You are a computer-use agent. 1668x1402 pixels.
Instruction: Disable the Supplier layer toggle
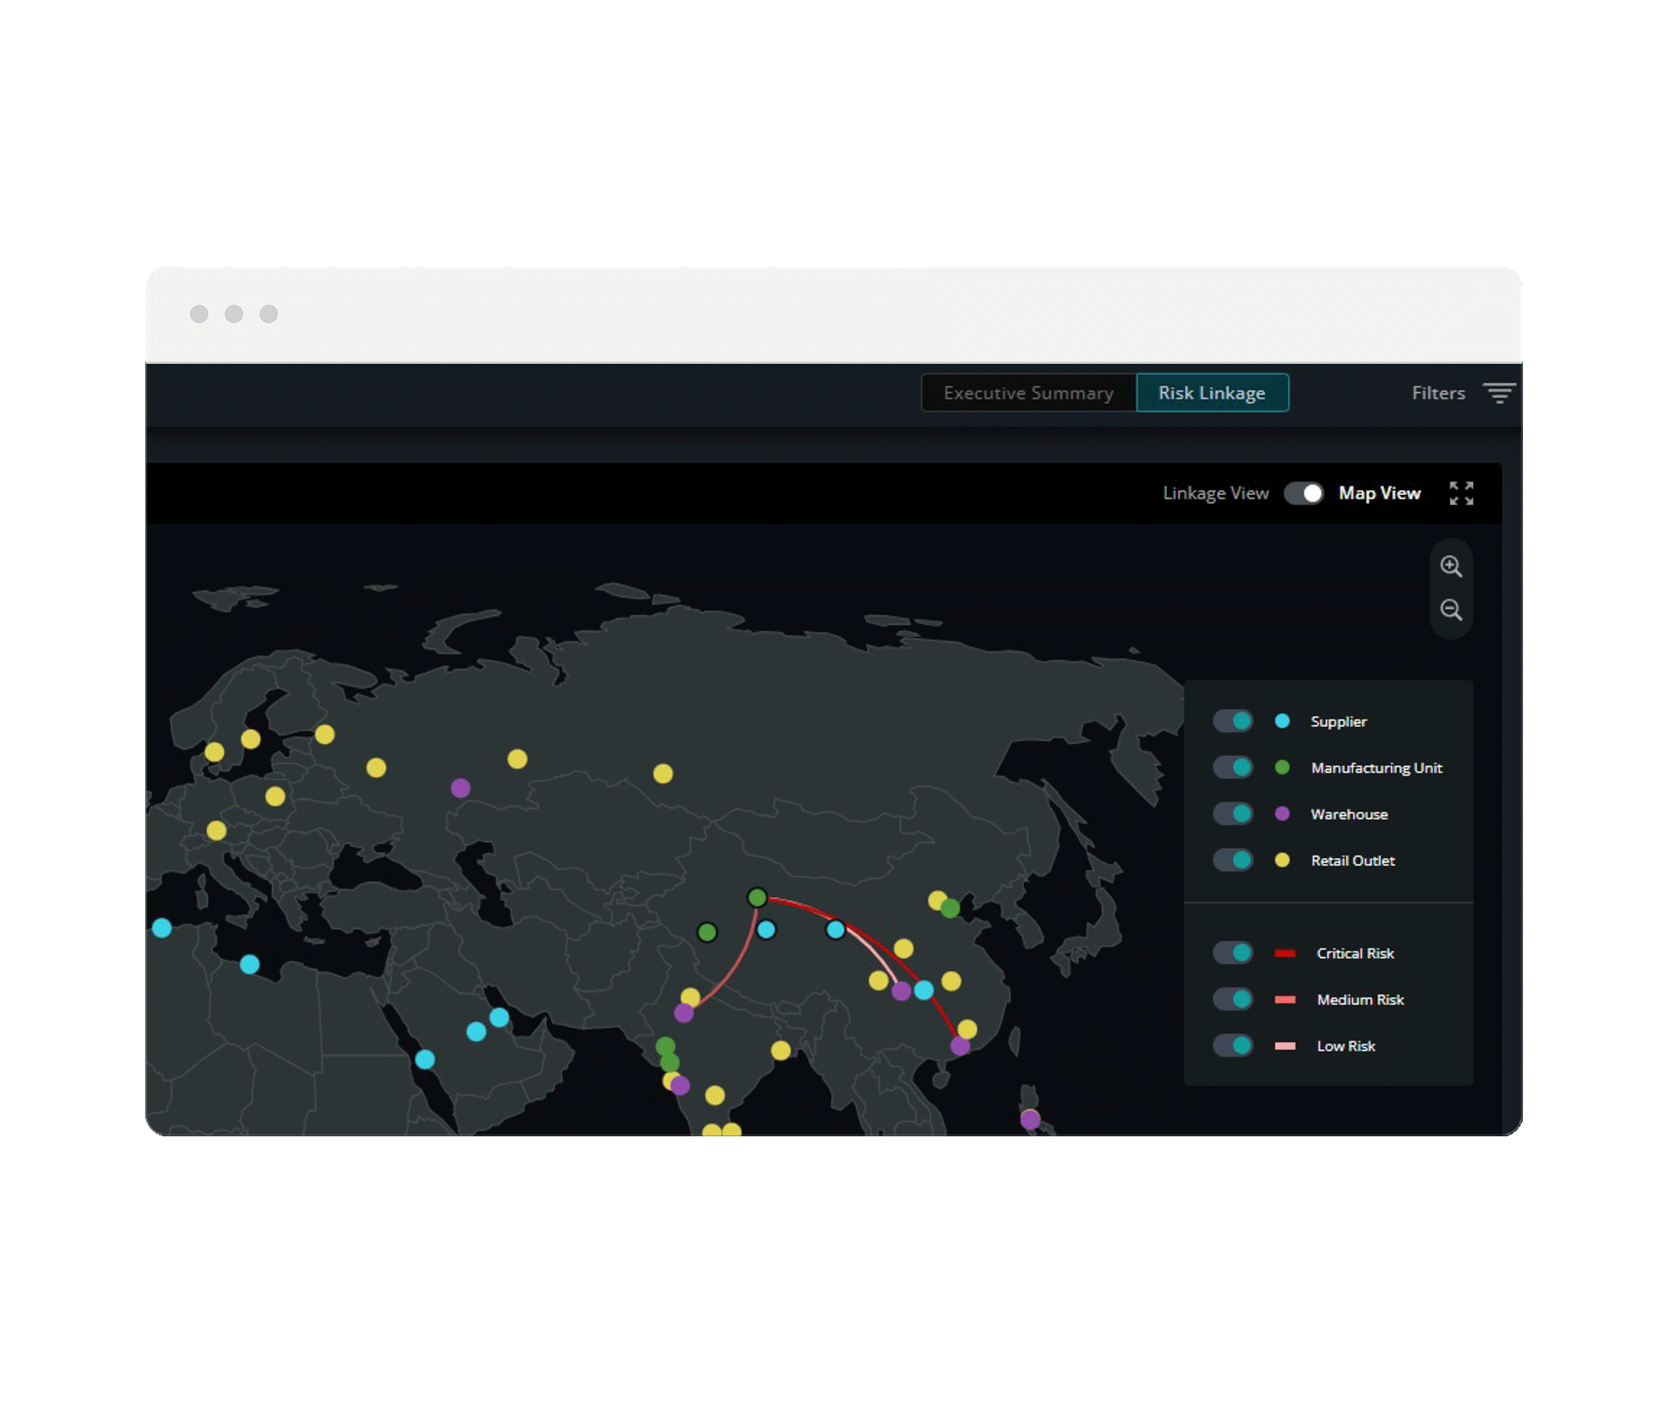pos(1232,721)
